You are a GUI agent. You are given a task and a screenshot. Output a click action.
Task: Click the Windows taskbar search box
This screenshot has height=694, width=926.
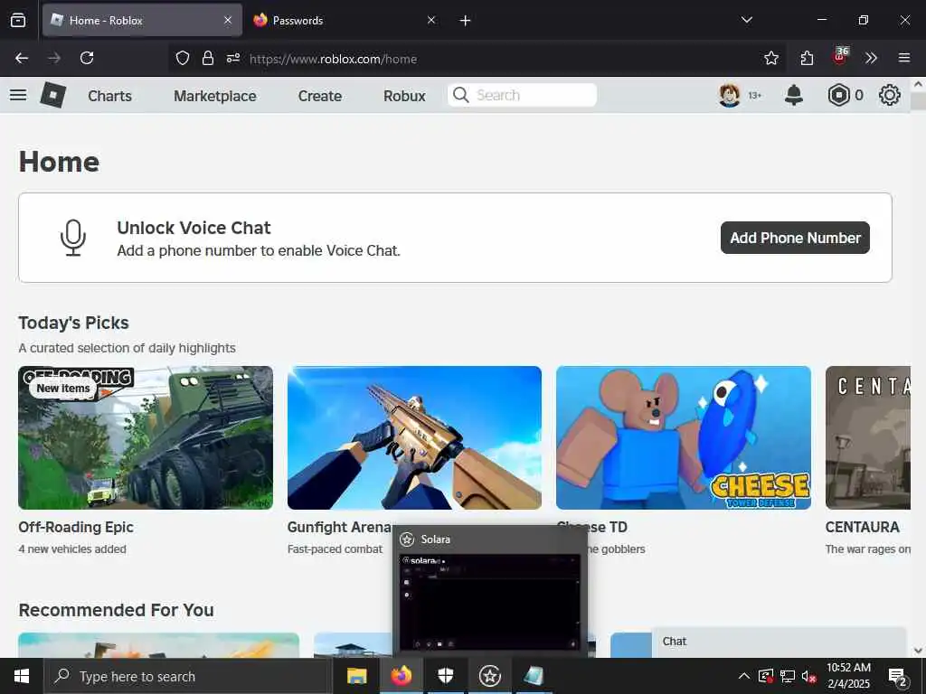[x=187, y=676]
